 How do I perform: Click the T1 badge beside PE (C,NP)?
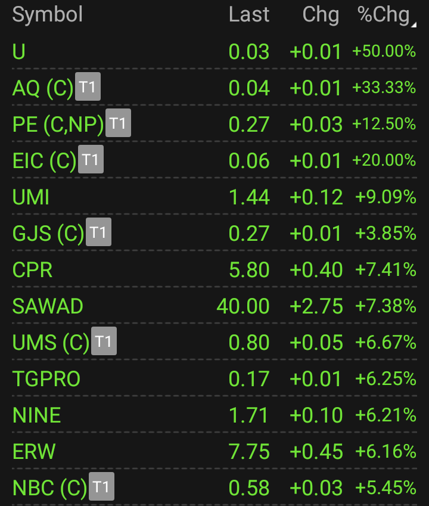pyautogui.click(x=118, y=123)
